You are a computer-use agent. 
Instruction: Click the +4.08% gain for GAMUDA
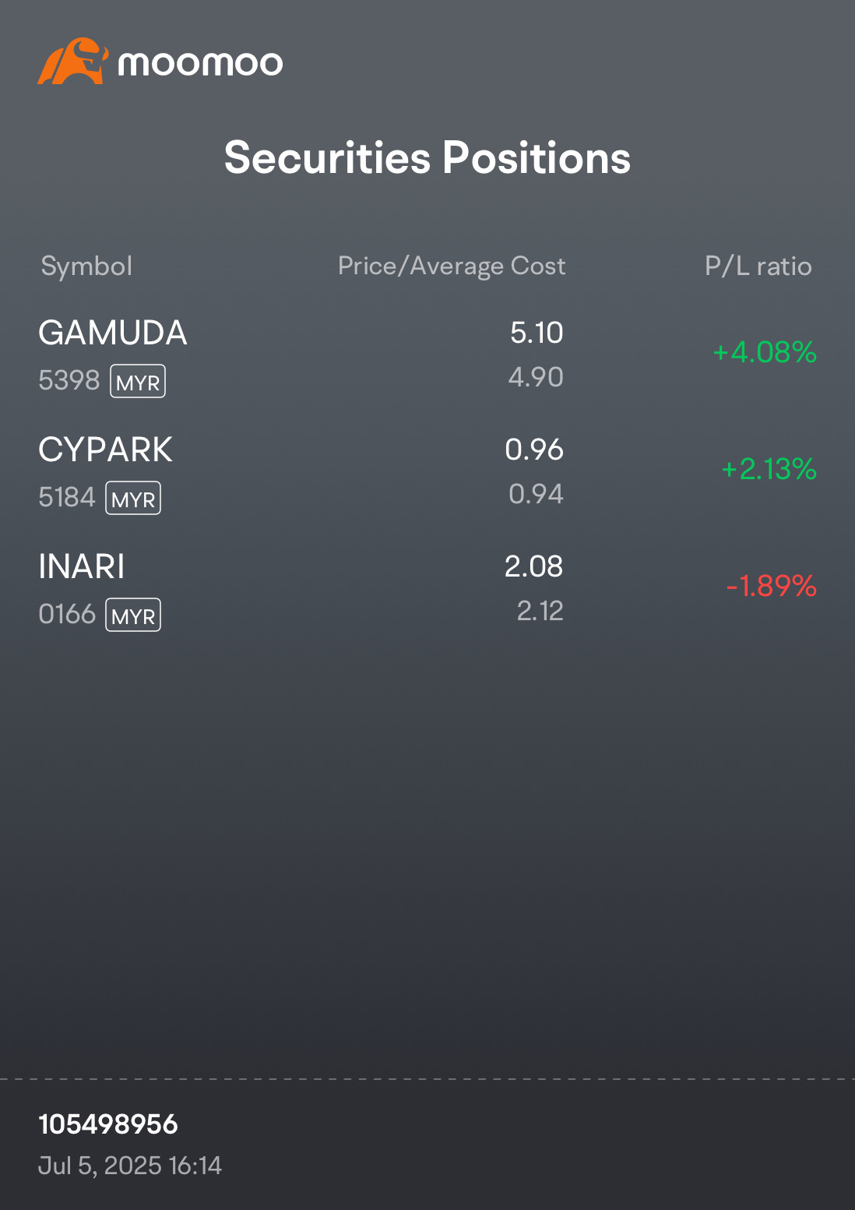click(765, 352)
